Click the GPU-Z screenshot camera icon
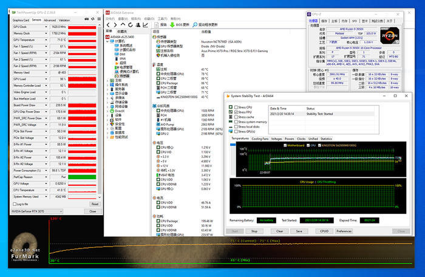The height and width of the screenshot is (277, 425). [87, 19]
